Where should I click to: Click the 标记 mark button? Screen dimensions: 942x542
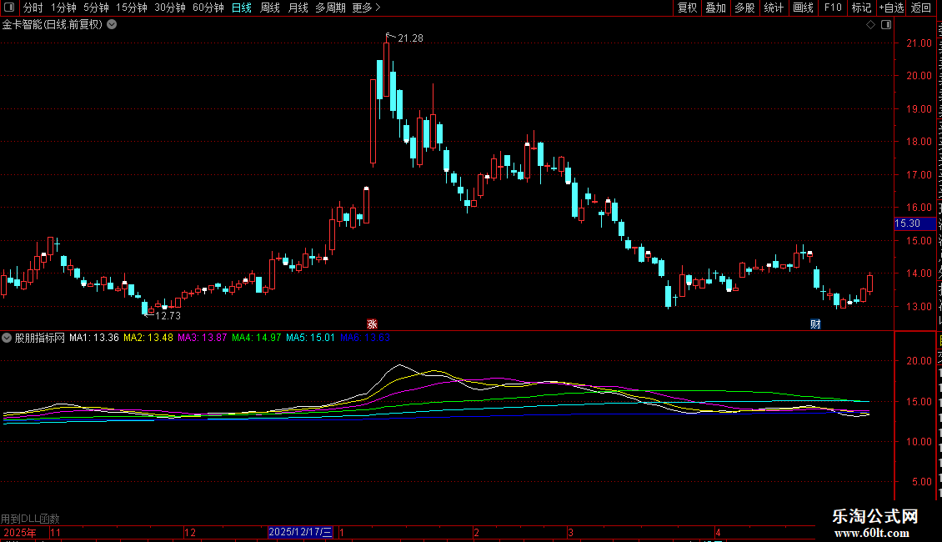click(x=861, y=8)
